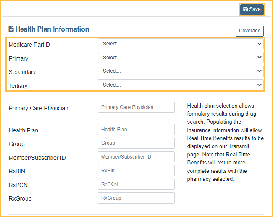Click the Tertiary dropdown chevron arrow

tap(259, 85)
